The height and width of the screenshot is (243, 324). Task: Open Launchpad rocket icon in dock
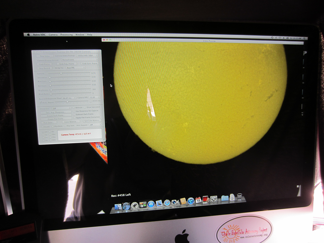[x=134, y=205]
